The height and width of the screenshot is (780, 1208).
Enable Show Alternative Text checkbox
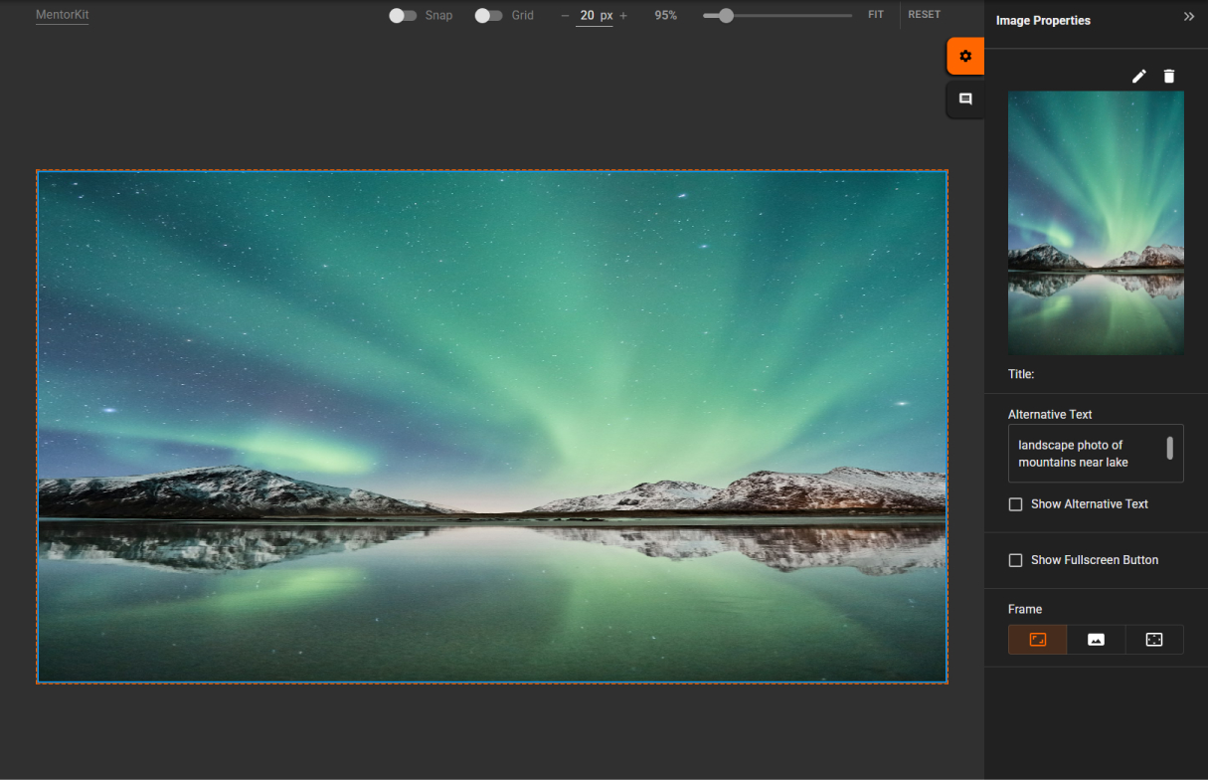1015,504
